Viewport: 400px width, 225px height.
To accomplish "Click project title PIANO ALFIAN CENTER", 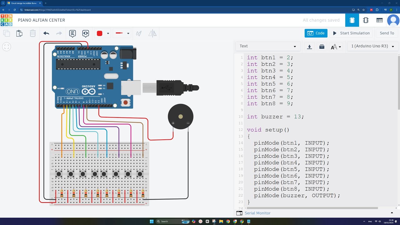I will 42,20.
